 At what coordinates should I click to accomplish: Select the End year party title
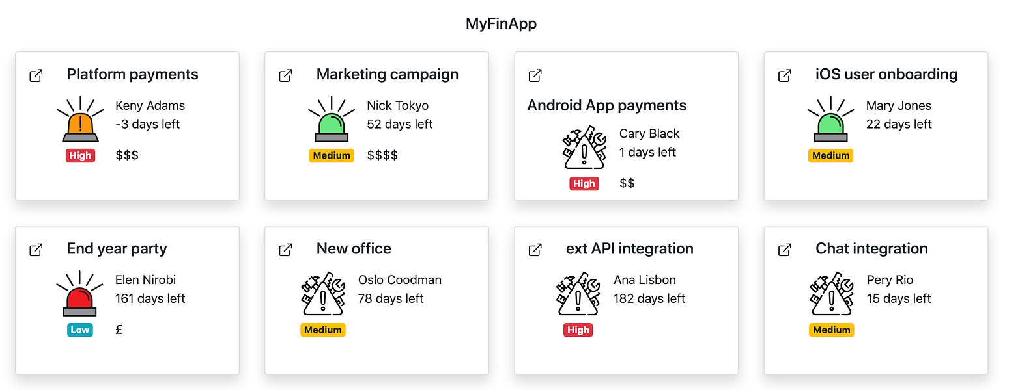click(x=117, y=248)
